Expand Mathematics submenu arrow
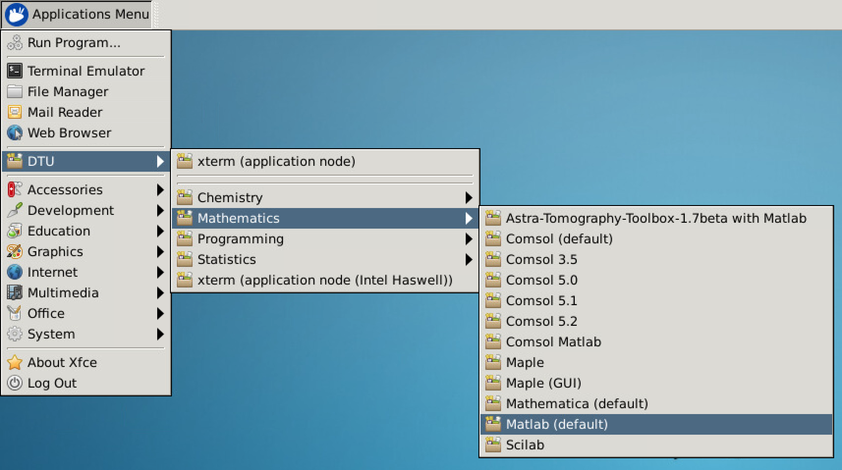The height and width of the screenshot is (470, 842). click(469, 218)
